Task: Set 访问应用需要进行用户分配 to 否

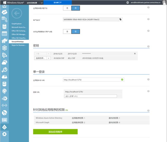Action: (x=76, y=31)
